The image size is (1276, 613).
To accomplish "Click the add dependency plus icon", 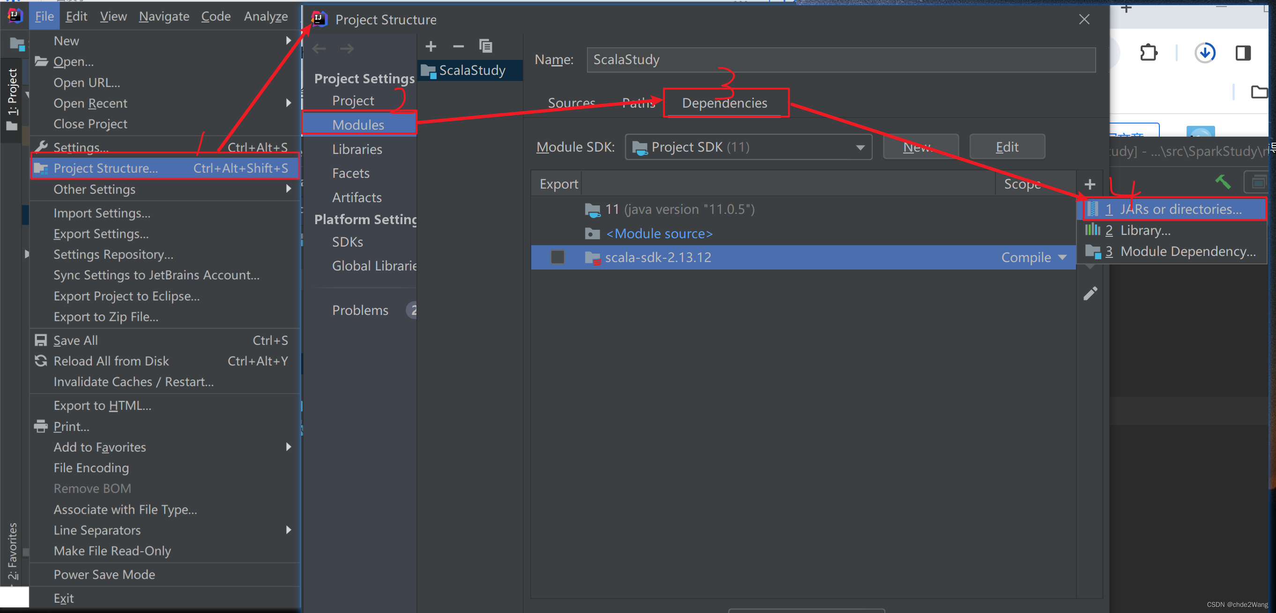I will tap(1090, 184).
